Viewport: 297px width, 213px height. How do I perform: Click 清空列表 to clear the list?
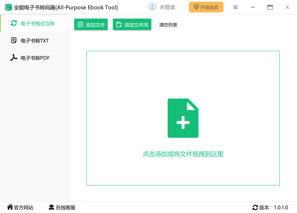(x=168, y=25)
